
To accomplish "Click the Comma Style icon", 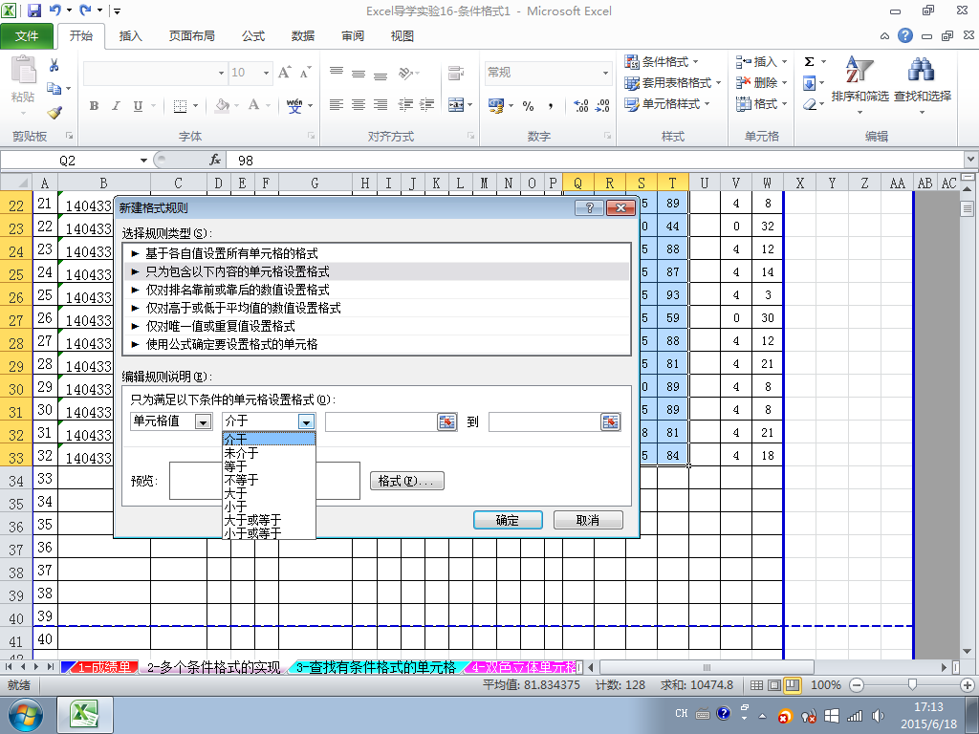I will coord(550,105).
